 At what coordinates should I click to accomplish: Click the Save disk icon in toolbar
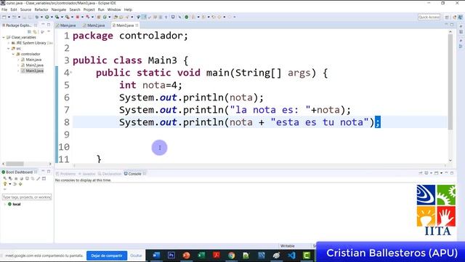coord(24,17)
